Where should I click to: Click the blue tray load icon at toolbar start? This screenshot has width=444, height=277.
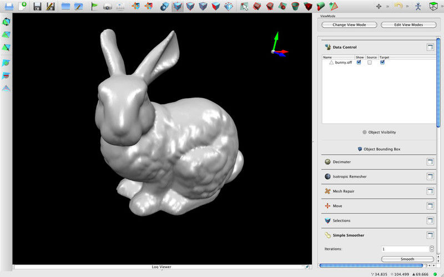pyautogui.click(x=9, y=6)
